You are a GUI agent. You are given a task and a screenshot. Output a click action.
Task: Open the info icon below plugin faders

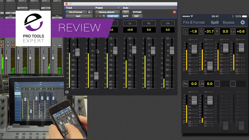[x=67, y=92]
